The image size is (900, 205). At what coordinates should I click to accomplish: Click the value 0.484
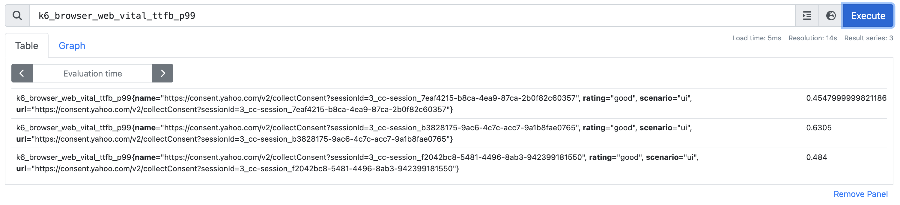point(816,157)
